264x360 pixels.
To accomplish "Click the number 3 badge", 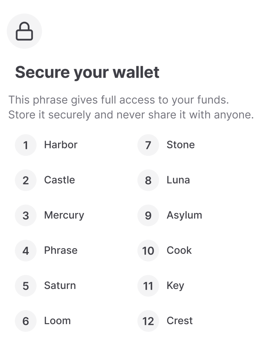I will click(x=26, y=216).
